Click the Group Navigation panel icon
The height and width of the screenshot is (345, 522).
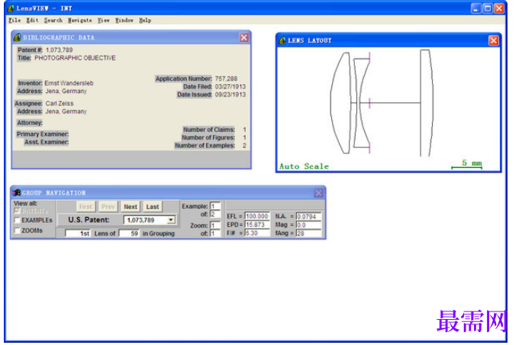[x=16, y=193]
